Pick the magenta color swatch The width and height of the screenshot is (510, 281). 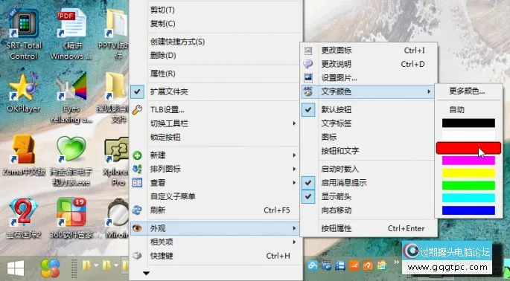[x=468, y=160]
